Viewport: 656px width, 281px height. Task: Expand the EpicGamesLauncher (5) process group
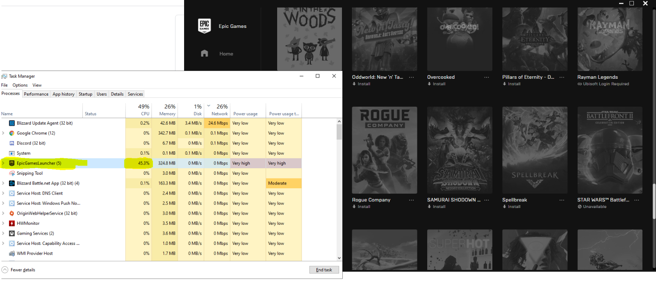(3, 163)
